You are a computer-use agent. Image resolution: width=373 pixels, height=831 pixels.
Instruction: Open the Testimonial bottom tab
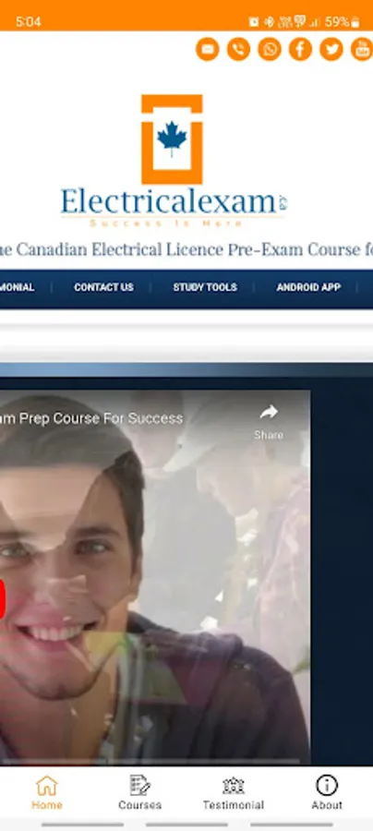[233, 792]
